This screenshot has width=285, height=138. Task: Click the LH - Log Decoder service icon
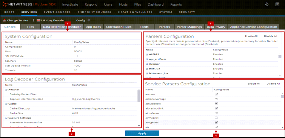(38, 20)
